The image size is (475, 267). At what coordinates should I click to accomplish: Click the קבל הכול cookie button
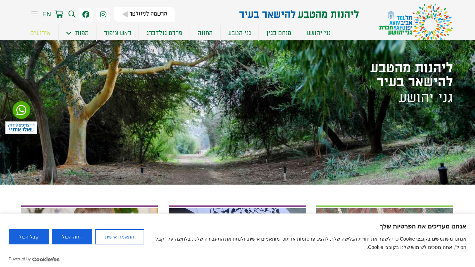(29, 237)
